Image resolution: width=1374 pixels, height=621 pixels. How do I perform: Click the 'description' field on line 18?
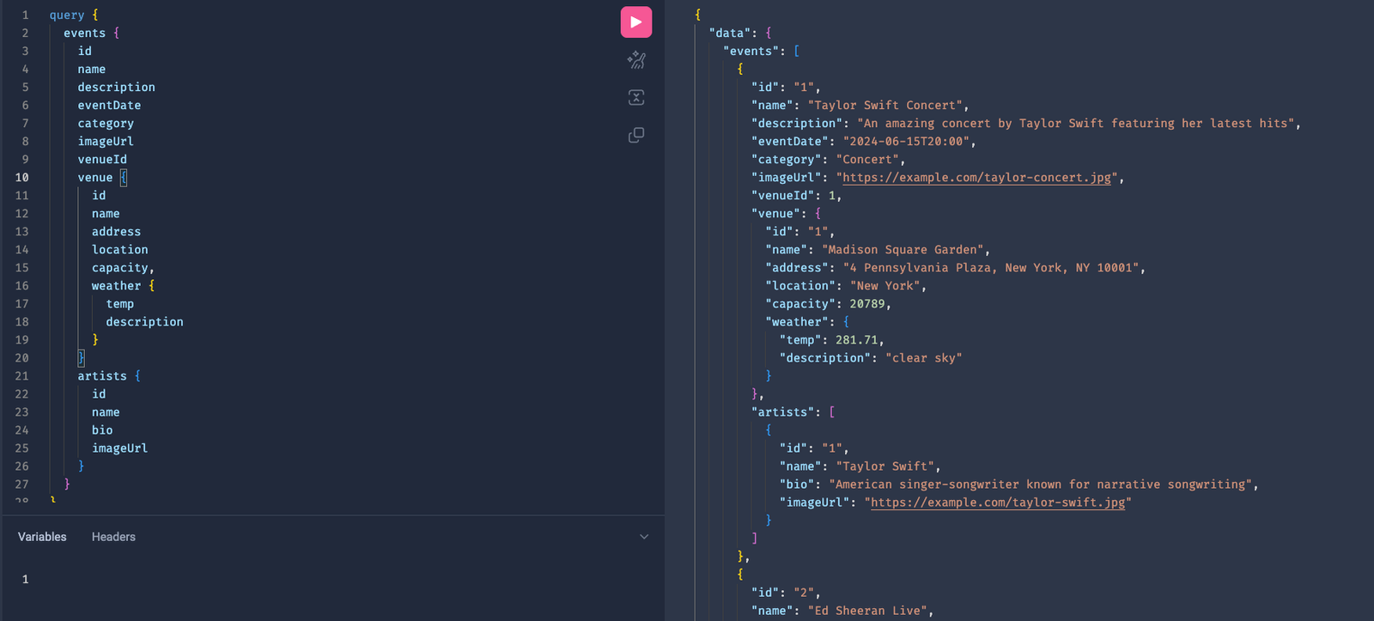point(144,322)
